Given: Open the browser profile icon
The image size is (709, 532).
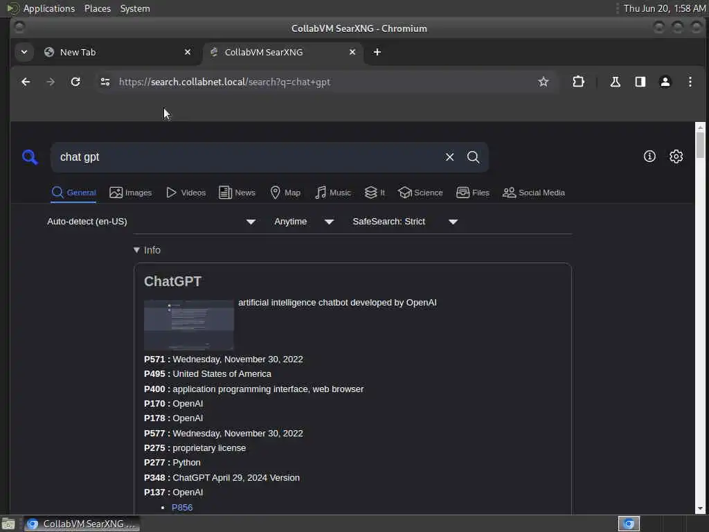Looking at the screenshot, I should [665, 82].
